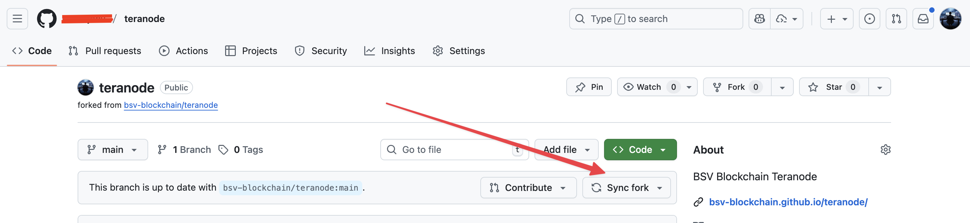Open the Contribute button menu
This screenshot has width=970, height=223.
[x=528, y=188]
